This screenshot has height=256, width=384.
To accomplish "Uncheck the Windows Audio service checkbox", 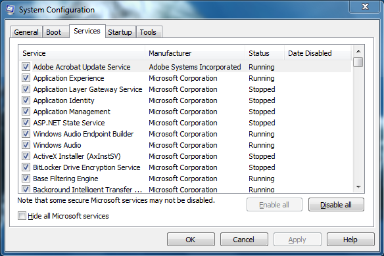I will pyautogui.click(x=26, y=145).
